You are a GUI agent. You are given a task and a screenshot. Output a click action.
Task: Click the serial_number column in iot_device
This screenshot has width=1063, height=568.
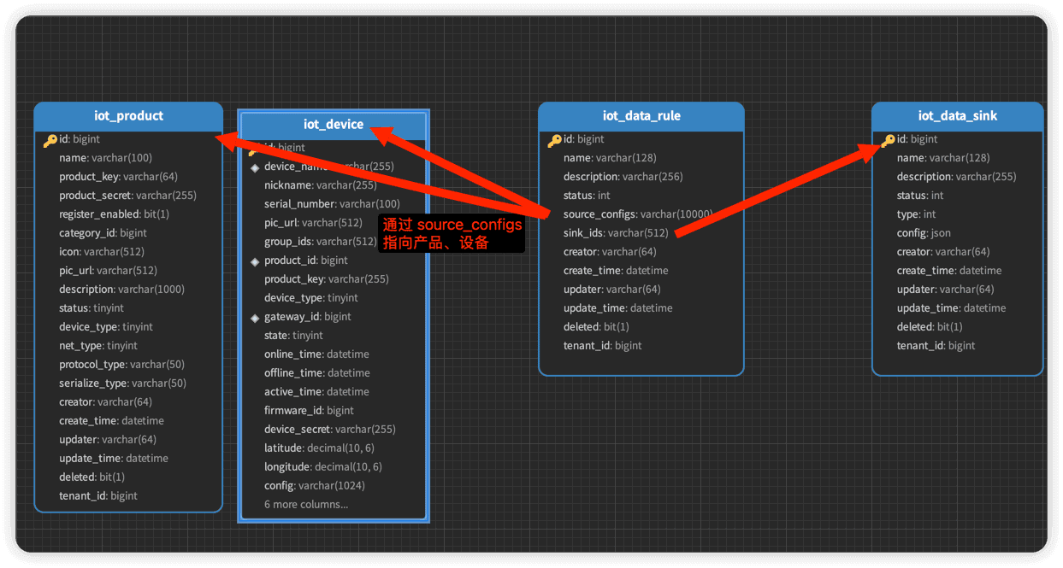[332, 204]
